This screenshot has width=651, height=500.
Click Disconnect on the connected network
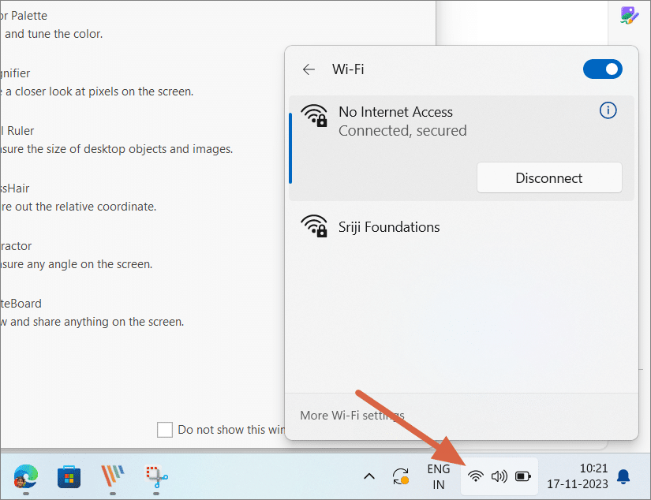pos(549,177)
